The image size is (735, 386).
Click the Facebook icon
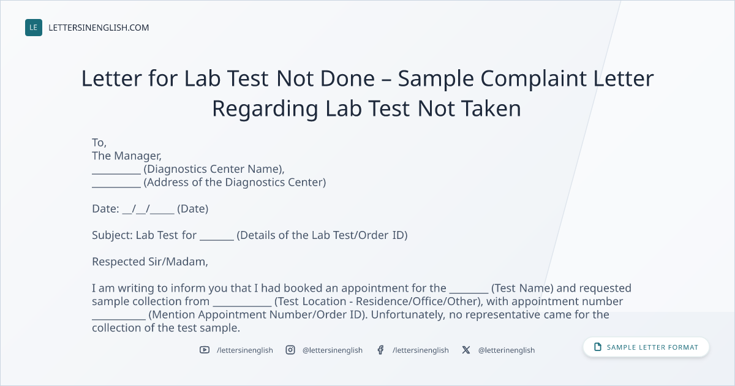pos(380,350)
